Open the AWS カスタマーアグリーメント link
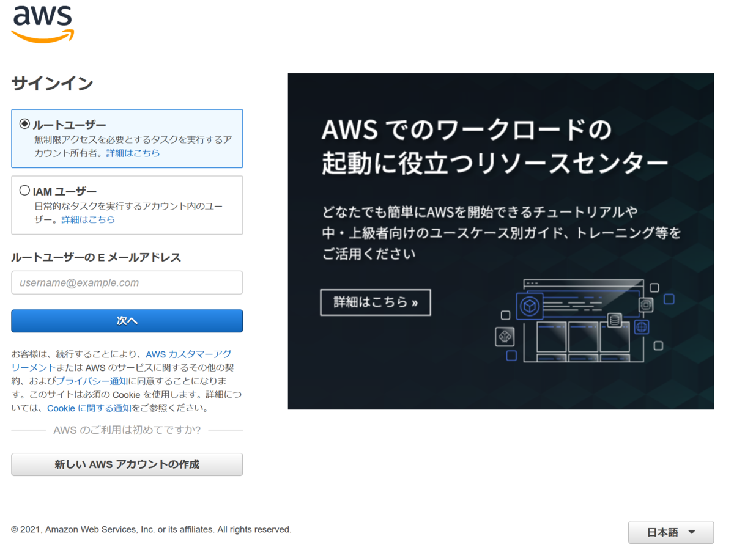734x553 pixels. 193,354
